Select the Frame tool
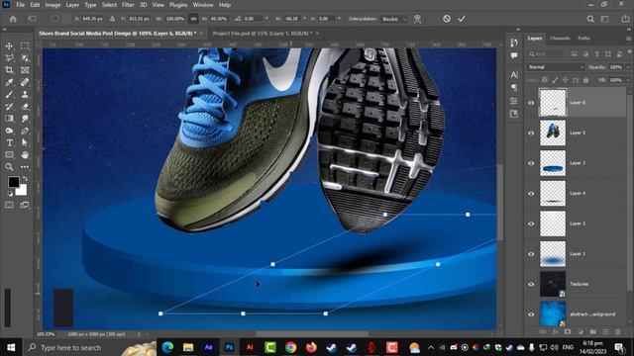 (25, 70)
